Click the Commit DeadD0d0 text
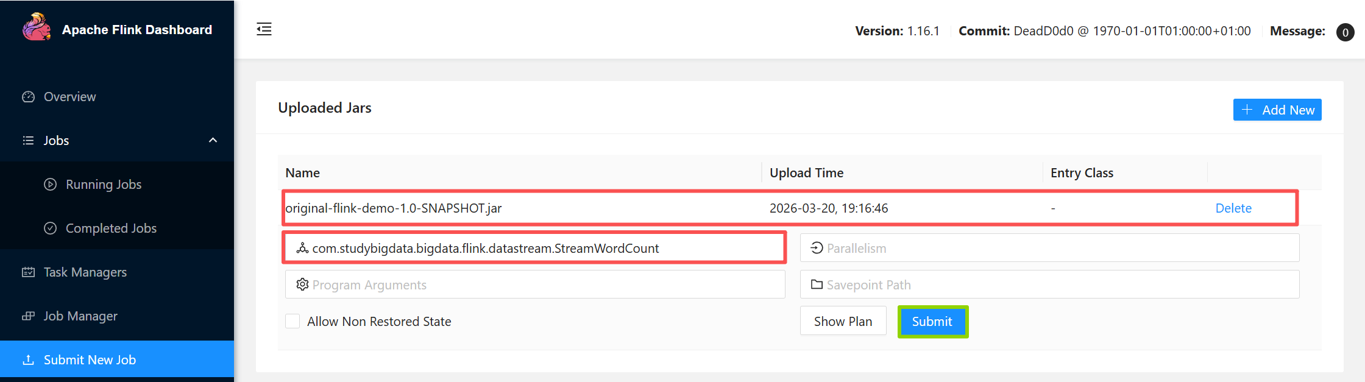This screenshot has height=382, width=1365. [1105, 31]
